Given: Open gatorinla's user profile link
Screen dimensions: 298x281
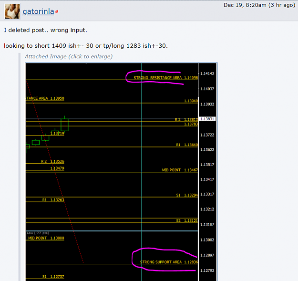Looking at the screenshot, I should (39, 11).
